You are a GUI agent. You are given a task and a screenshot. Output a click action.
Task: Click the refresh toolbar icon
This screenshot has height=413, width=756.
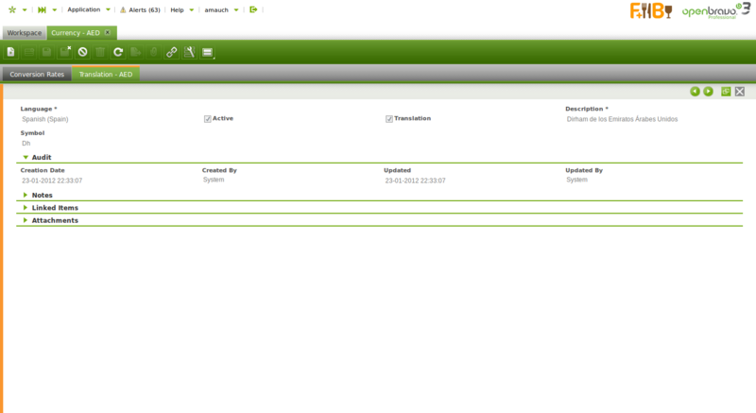coord(118,52)
